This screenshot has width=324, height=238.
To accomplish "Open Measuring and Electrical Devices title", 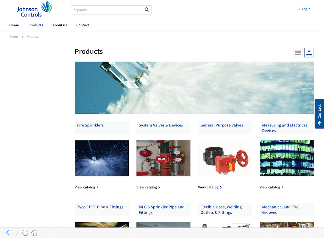I will (284, 128).
